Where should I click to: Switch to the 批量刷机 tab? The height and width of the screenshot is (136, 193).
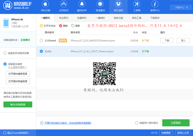(x=82, y=18)
